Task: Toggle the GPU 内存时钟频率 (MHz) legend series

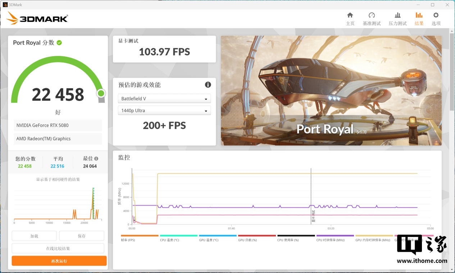Action: (x=374, y=238)
